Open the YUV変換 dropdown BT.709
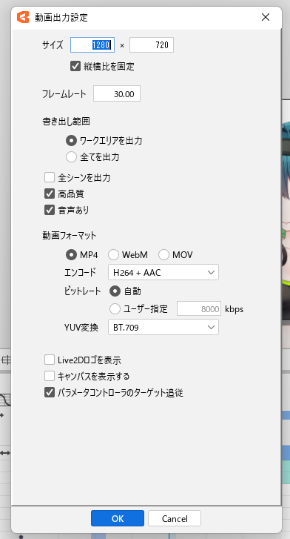The height and width of the screenshot is (539, 290). 163,327
